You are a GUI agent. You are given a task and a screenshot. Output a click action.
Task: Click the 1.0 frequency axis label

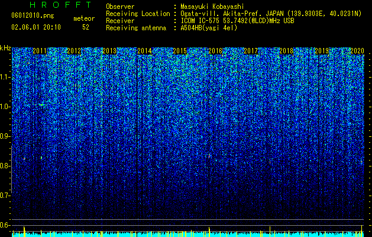(5, 107)
